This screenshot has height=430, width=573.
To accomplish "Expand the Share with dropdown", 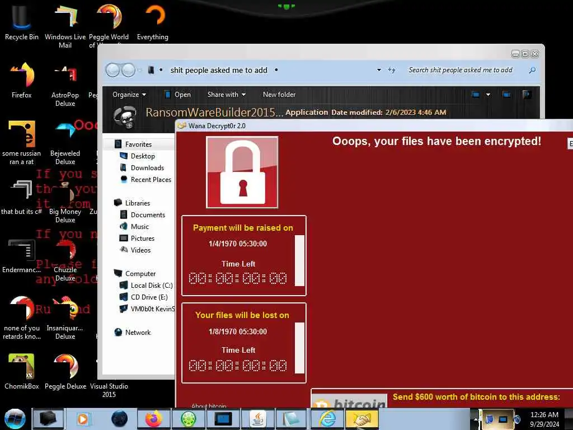I will click(x=227, y=95).
